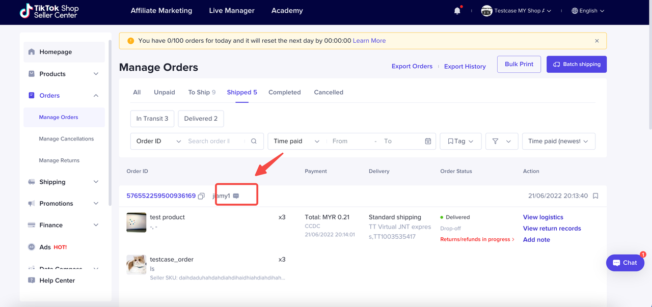
Task: Click the TikTok Shop Seller Center logo
Action: (49, 12)
